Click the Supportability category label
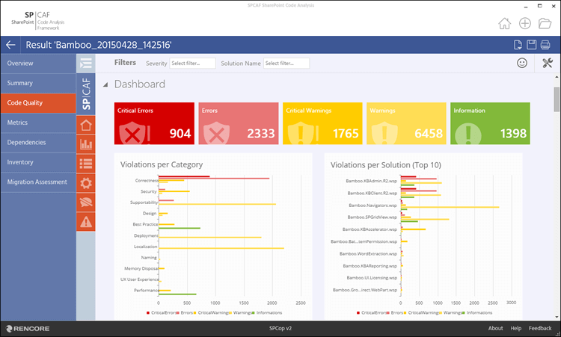561x337 pixels. click(144, 202)
